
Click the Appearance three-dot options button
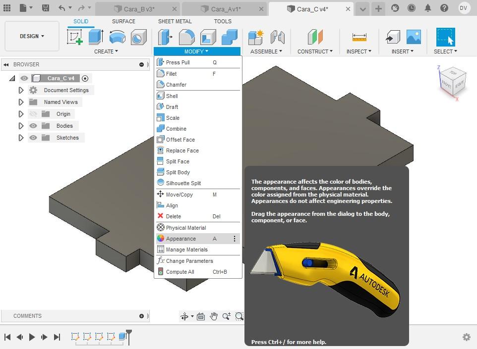(x=234, y=239)
